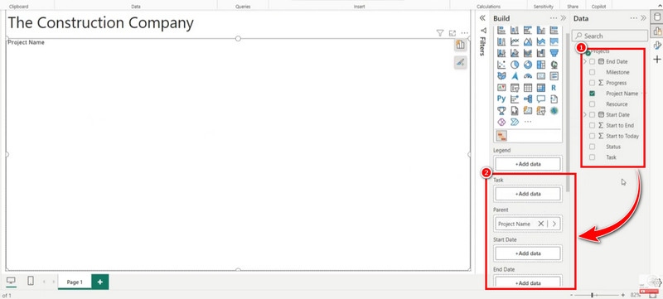Screen dimensions: 663x299
Task: Pick the matrix visual
Action: [541, 88]
